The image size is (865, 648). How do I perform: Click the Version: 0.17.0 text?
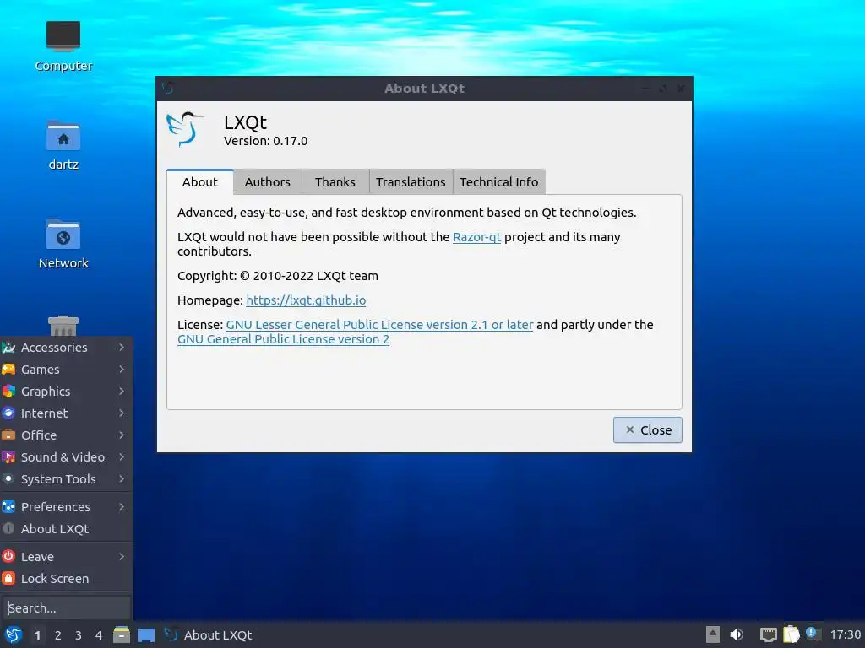265,141
